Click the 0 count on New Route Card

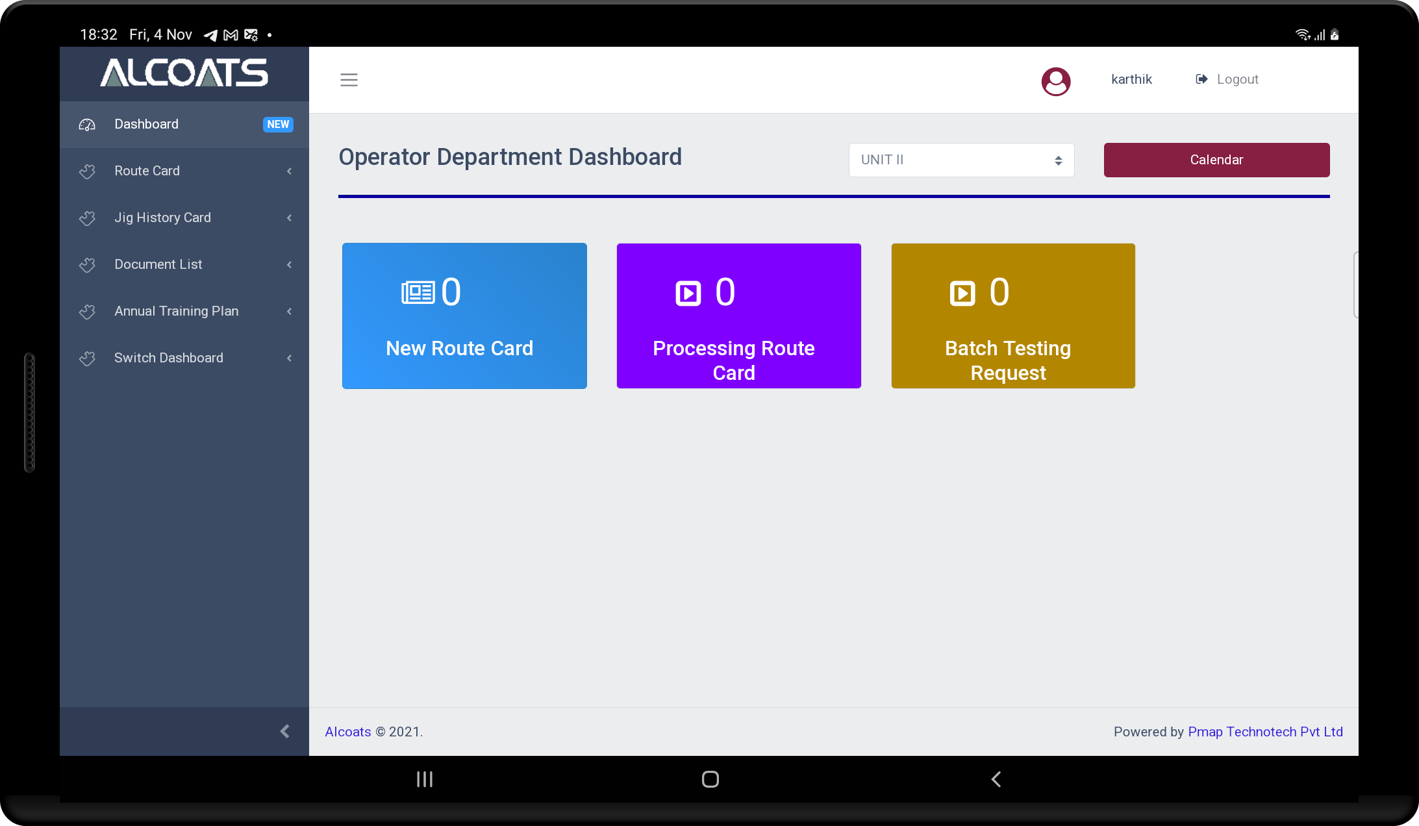[x=451, y=292]
